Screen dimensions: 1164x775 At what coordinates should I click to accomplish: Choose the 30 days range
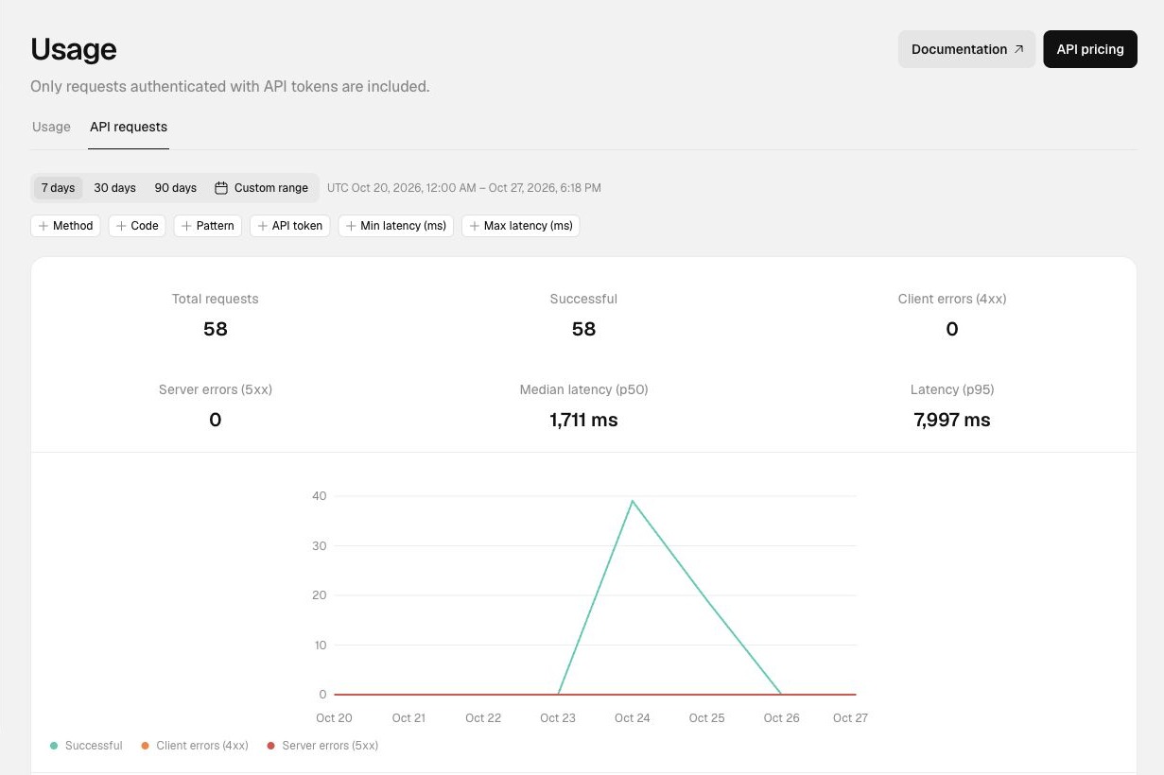click(114, 188)
